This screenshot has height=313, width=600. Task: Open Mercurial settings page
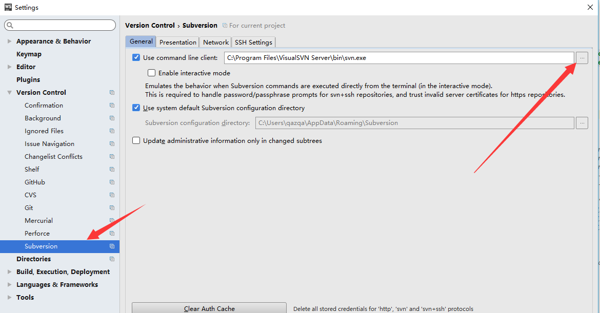pos(38,220)
